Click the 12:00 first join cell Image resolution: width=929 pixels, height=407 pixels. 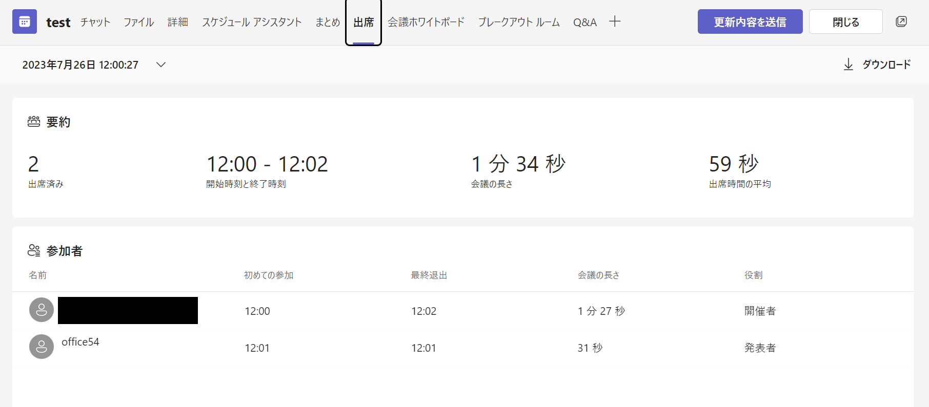click(257, 311)
